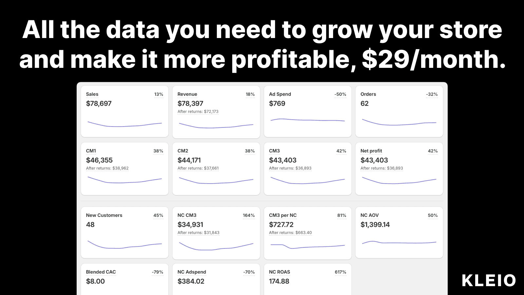Expand the After returns value under Revenue
Image resolution: width=524 pixels, height=295 pixels.
pyautogui.click(x=198, y=111)
